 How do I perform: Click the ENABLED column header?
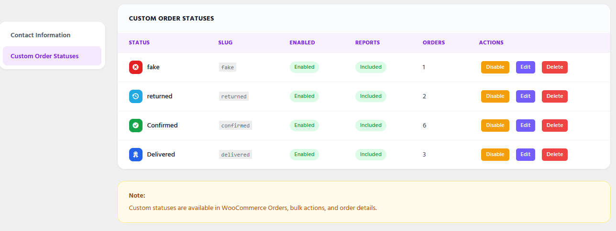(302, 42)
